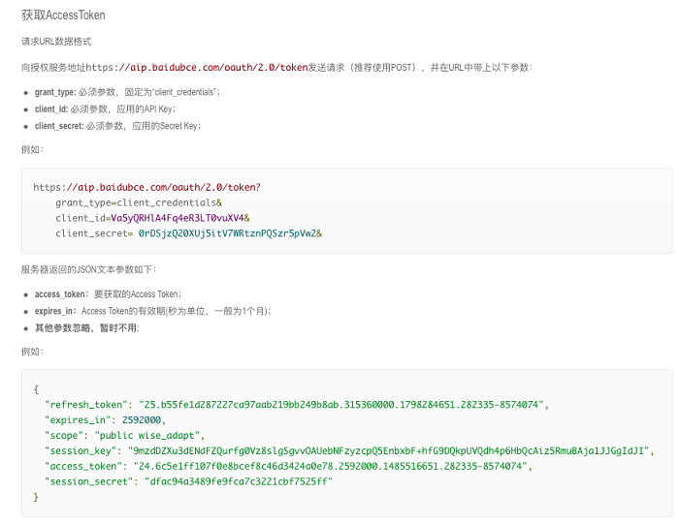Click the client_secret value in the code block
The image size is (679, 524).
click(229, 233)
